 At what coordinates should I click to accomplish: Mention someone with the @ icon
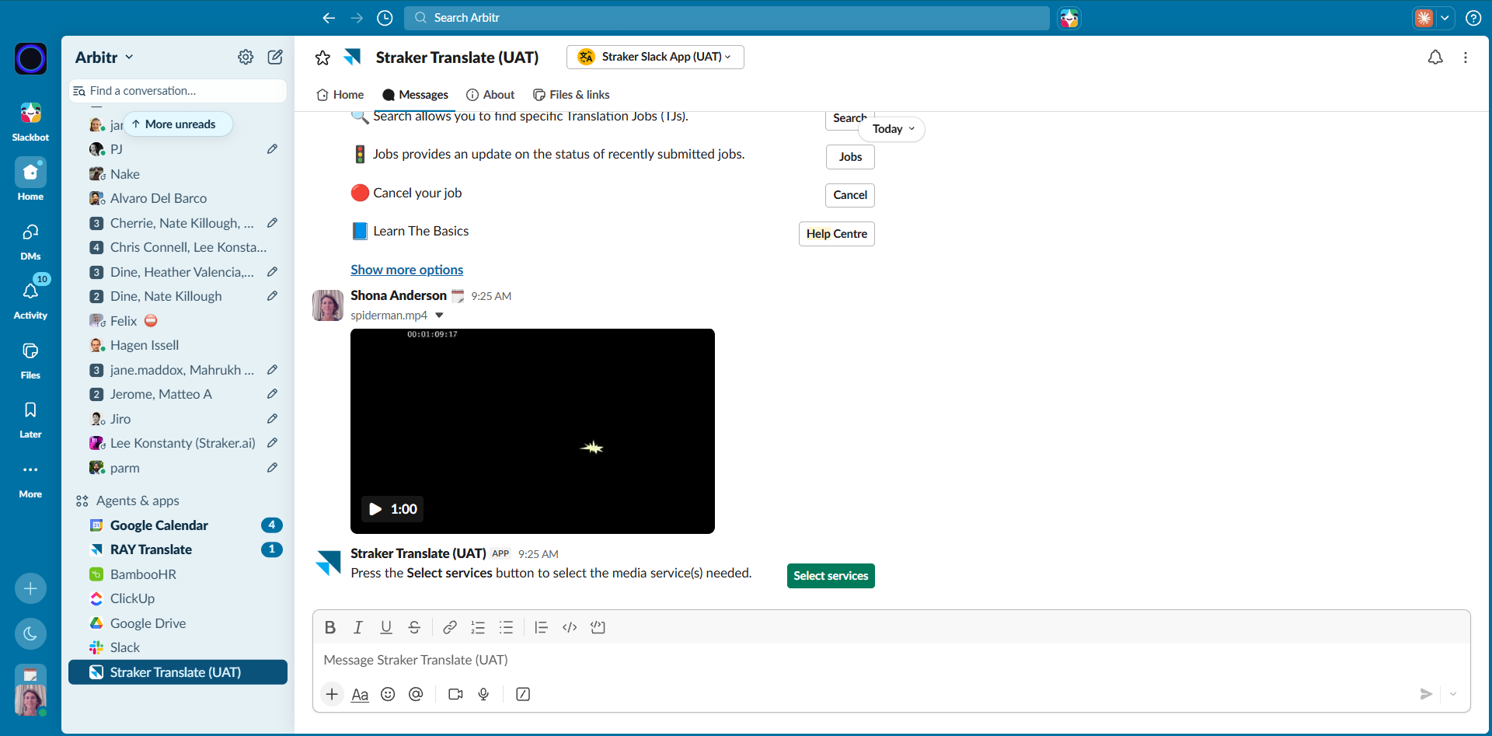tap(416, 694)
